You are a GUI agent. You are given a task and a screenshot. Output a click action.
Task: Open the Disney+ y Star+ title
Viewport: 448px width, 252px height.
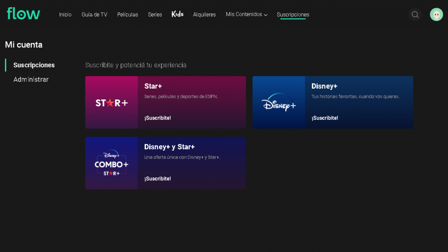[x=169, y=147]
